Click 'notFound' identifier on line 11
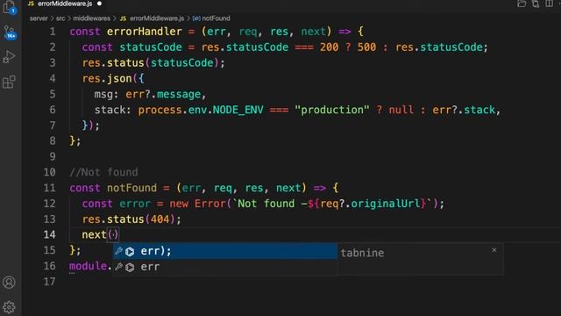 coord(131,188)
